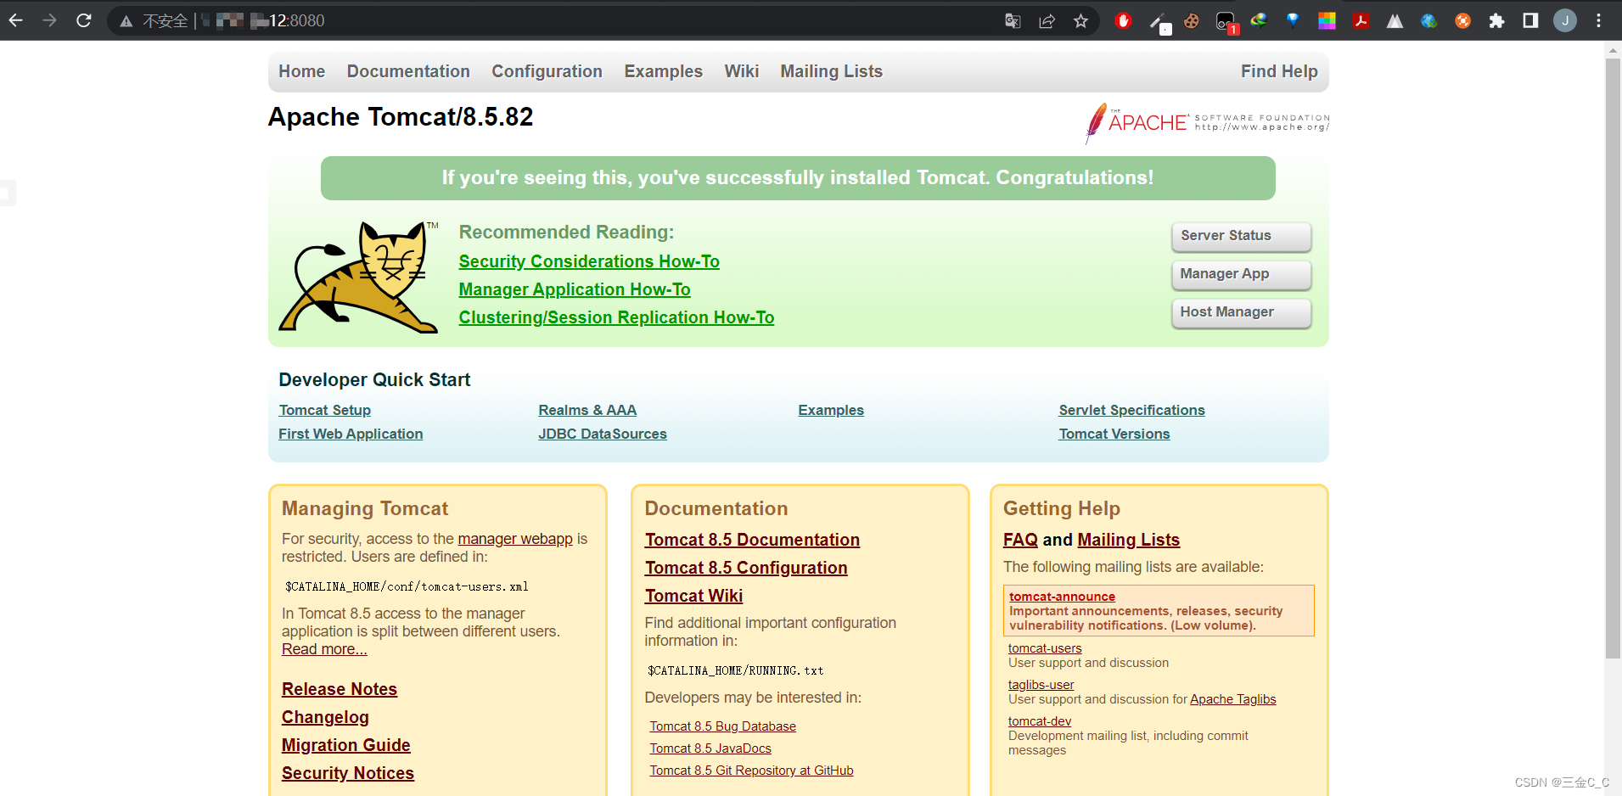Click the Server Status button
This screenshot has width=1622, height=796.
coord(1241,236)
